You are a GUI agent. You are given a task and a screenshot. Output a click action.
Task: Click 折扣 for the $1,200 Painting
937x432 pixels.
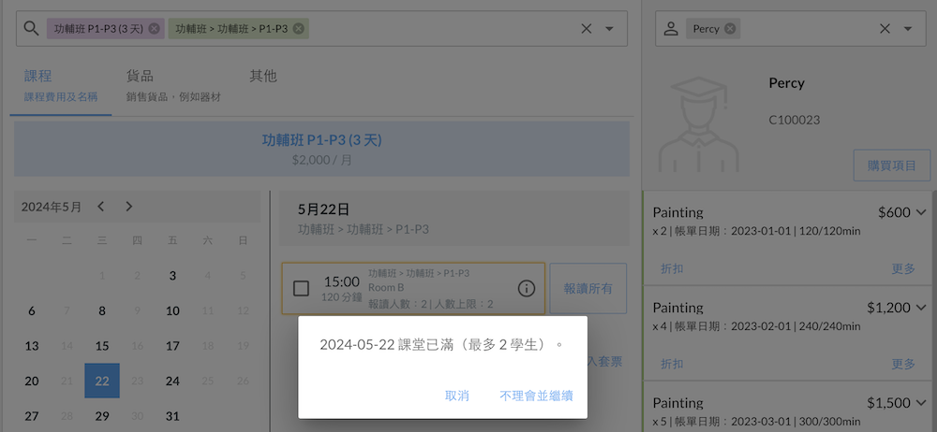672,364
